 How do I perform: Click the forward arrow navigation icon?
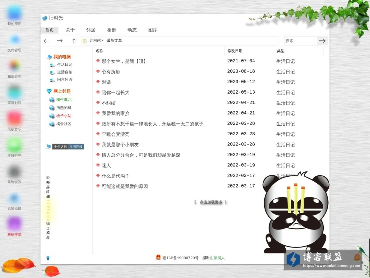(60, 41)
